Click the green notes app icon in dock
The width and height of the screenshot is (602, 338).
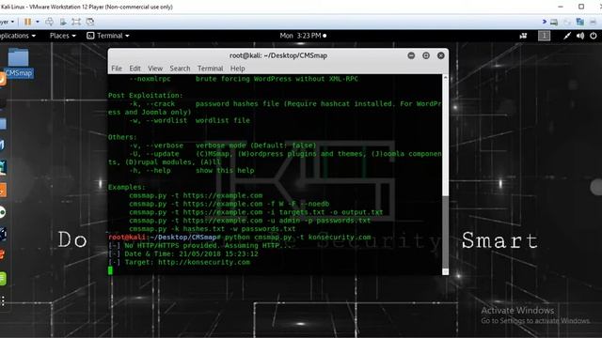pyautogui.click(x=3, y=279)
